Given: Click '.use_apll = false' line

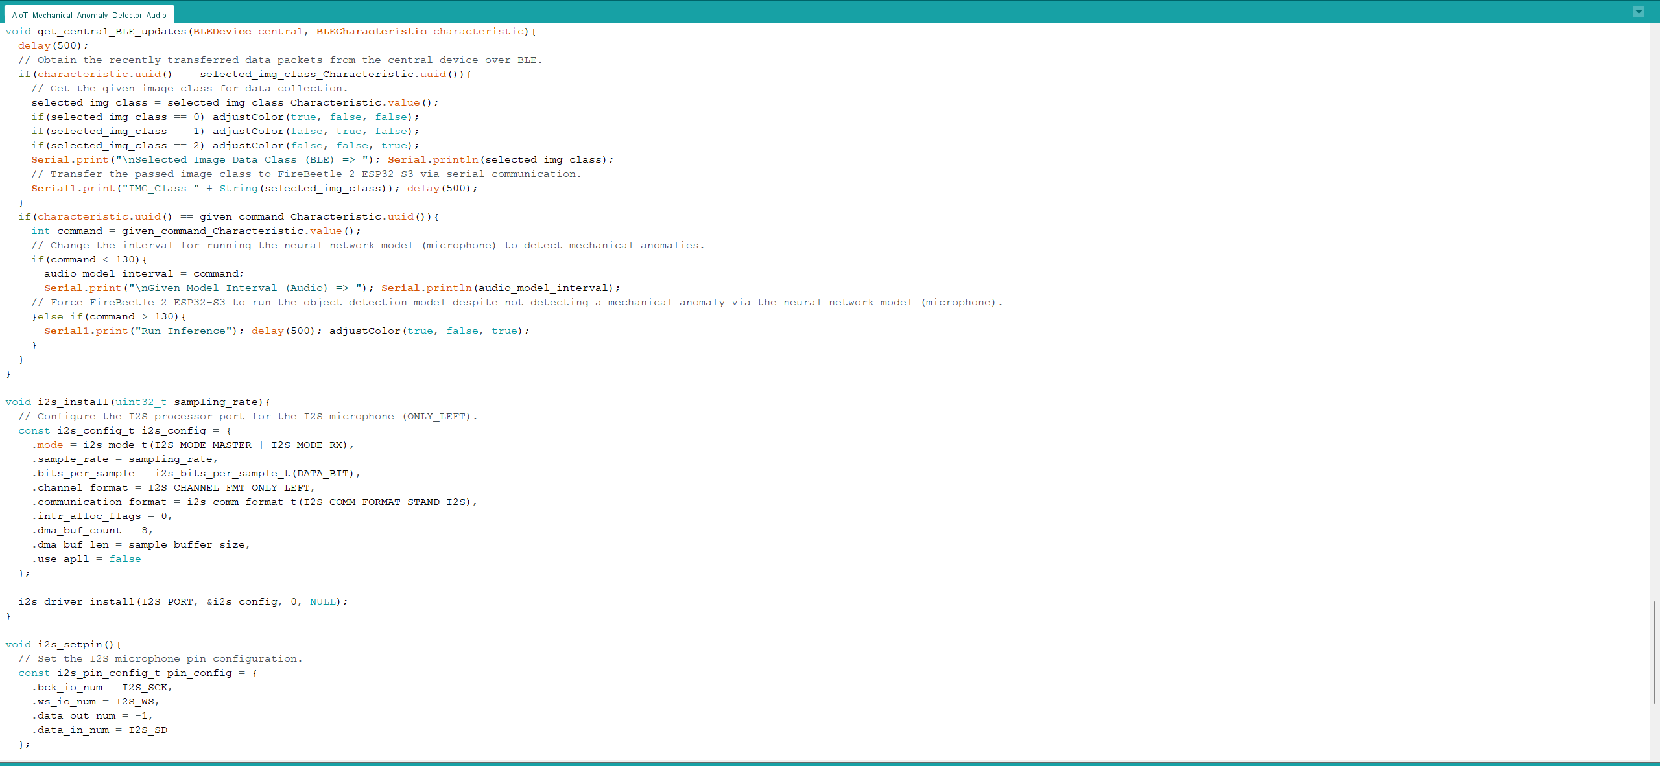Looking at the screenshot, I should pos(86,559).
